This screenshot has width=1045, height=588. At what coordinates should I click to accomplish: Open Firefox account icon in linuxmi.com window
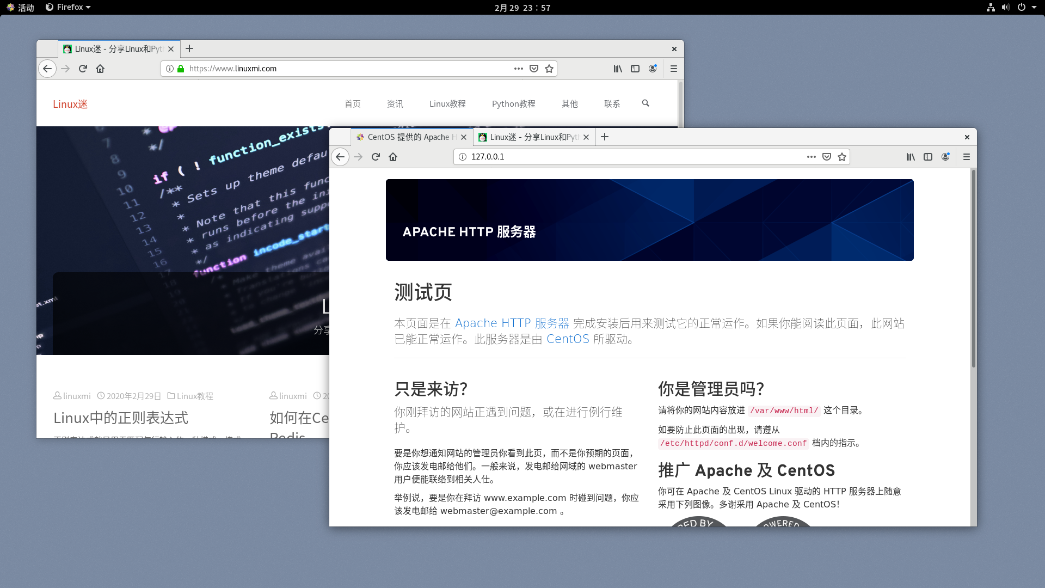[653, 69]
